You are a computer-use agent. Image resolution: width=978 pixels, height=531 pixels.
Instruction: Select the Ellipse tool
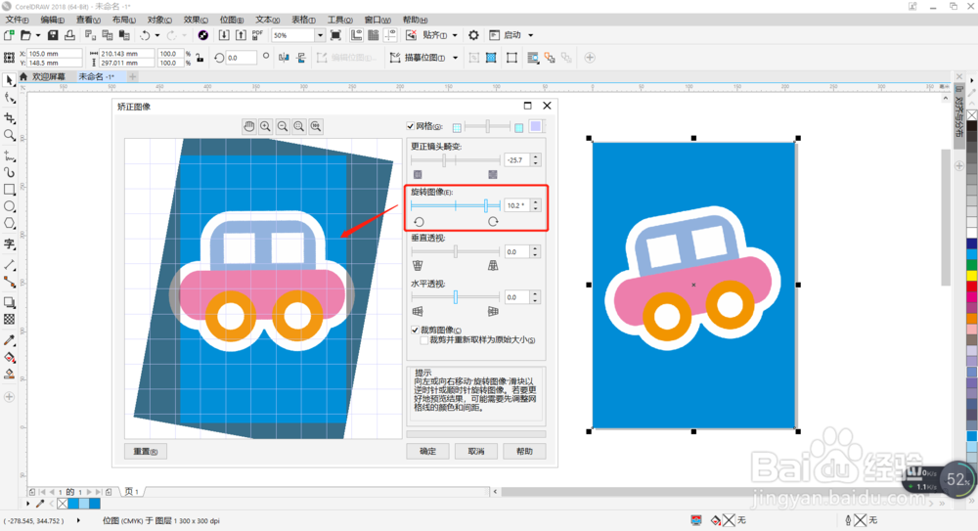point(9,206)
